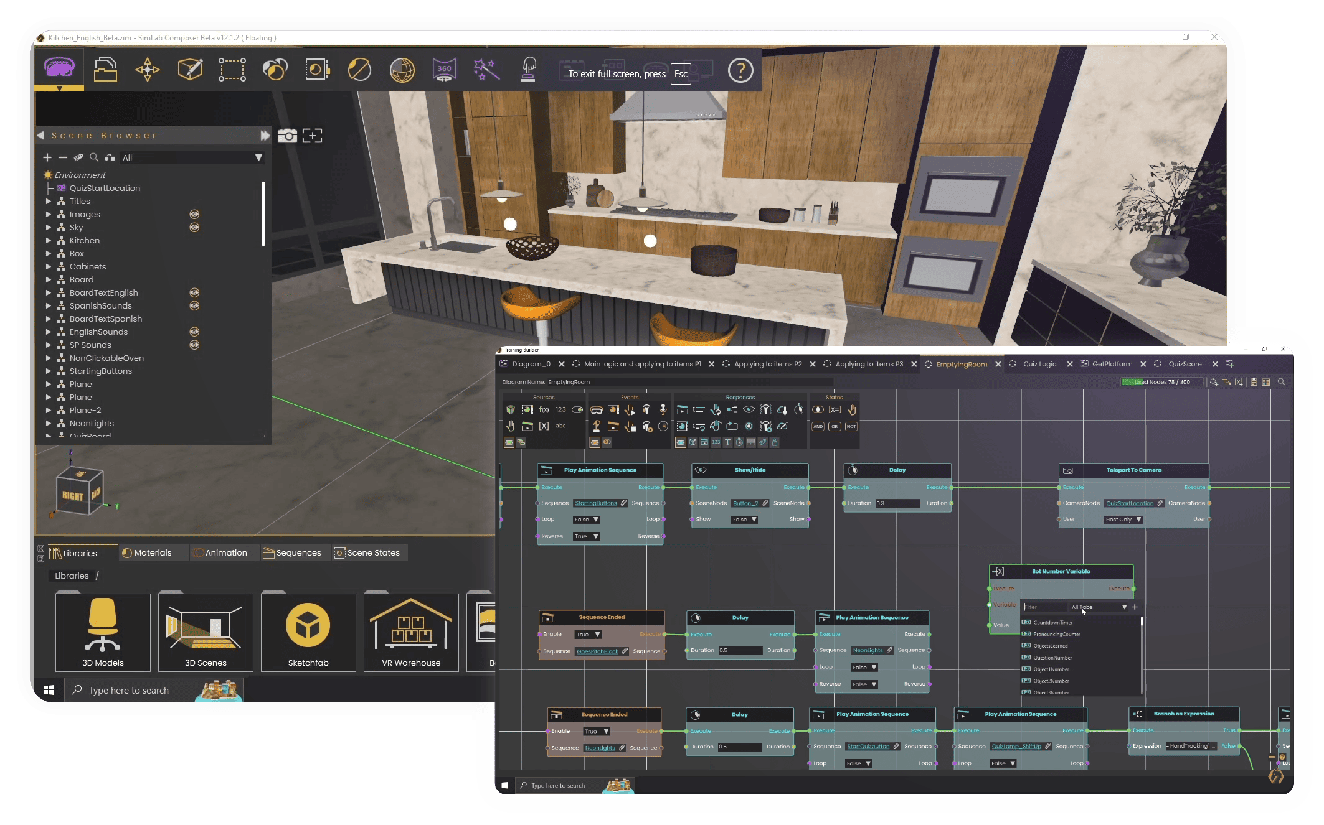
Task: Expand the Kitchen item in the scene tree
Action: tap(50, 240)
